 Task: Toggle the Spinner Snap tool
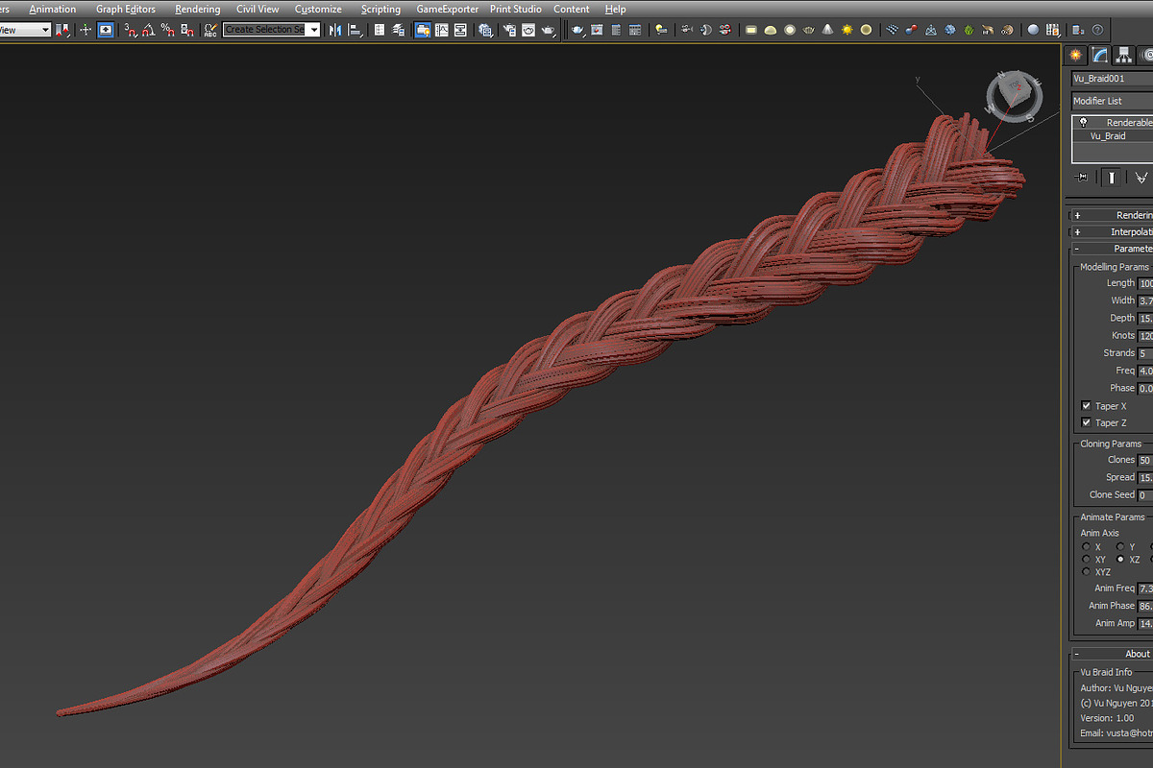point(187,30)
